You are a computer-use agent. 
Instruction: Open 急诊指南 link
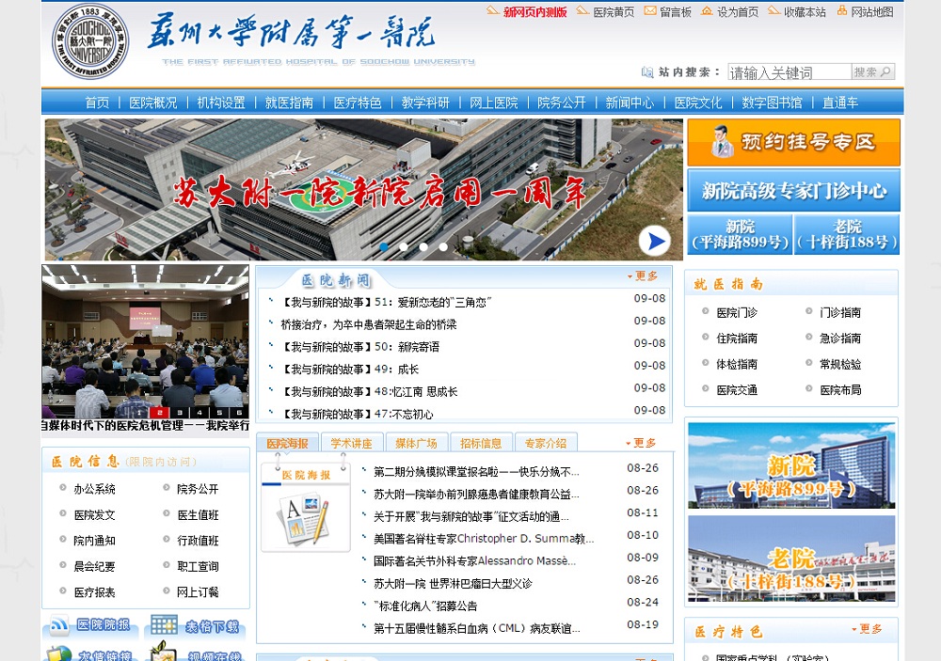click(x=840, y=338)
